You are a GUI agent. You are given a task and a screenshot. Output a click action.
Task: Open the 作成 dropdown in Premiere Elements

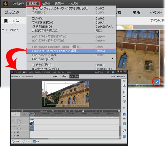coord(113,77)
